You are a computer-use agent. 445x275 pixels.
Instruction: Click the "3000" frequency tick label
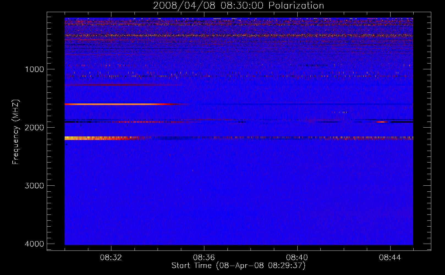click(34, 186)
